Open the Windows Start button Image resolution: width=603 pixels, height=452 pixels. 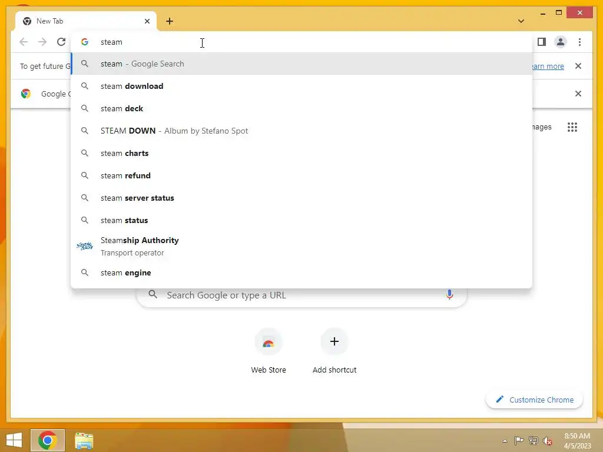click(x=14, y=440)
